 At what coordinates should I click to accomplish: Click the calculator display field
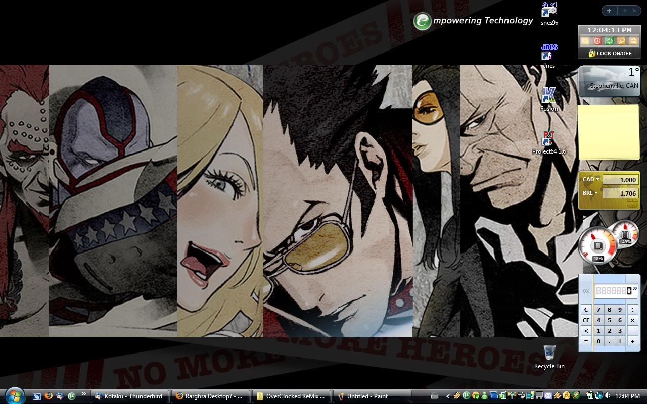coord(616,291)
